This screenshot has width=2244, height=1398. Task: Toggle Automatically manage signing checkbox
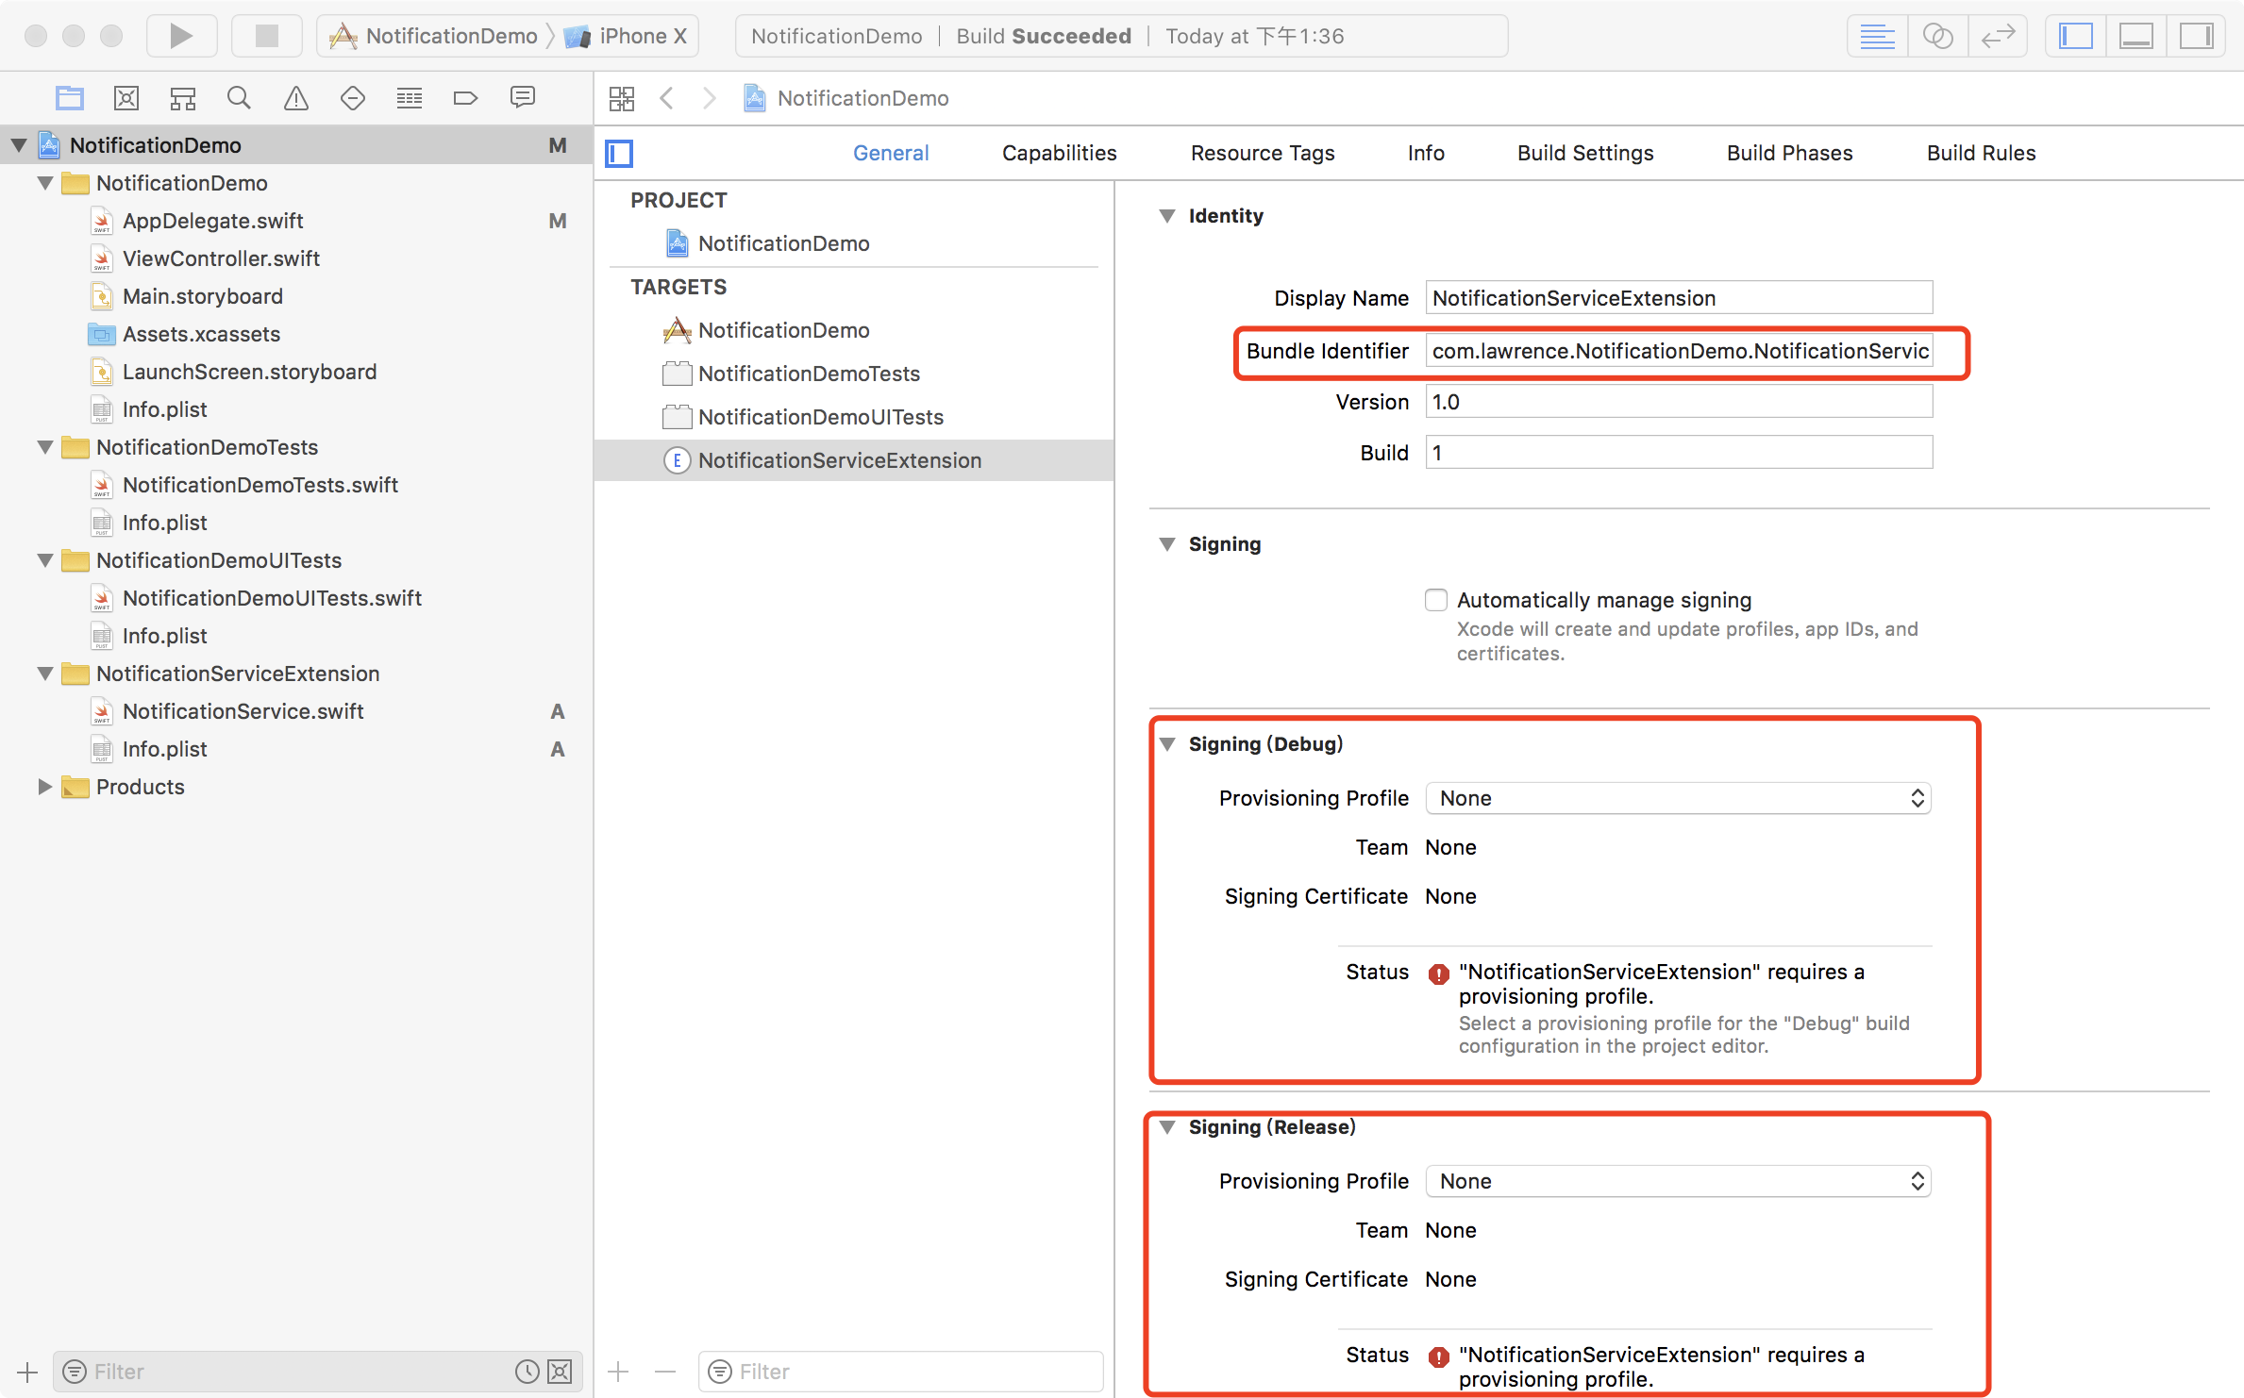pos(1436,600)
